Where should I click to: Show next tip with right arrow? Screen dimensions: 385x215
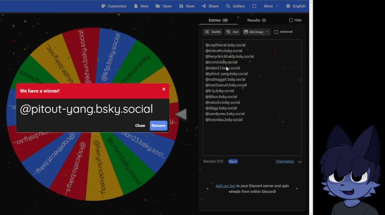297,188
